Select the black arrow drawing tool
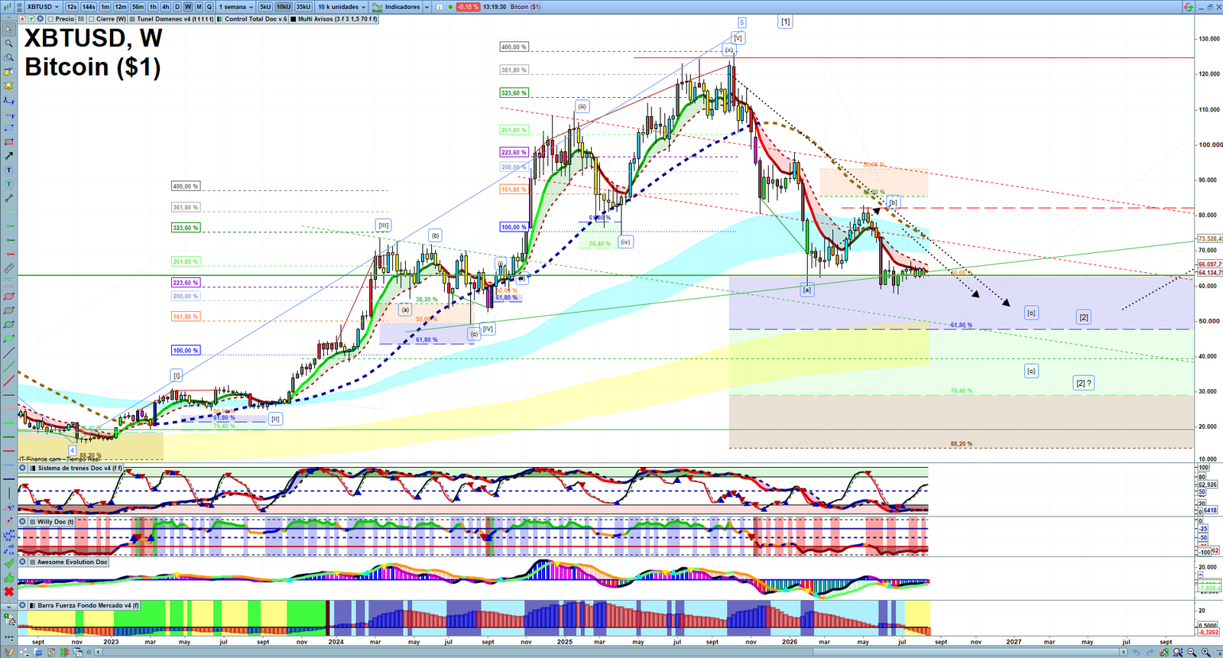This screenshot has height=658, width=1223. [9, 156]
